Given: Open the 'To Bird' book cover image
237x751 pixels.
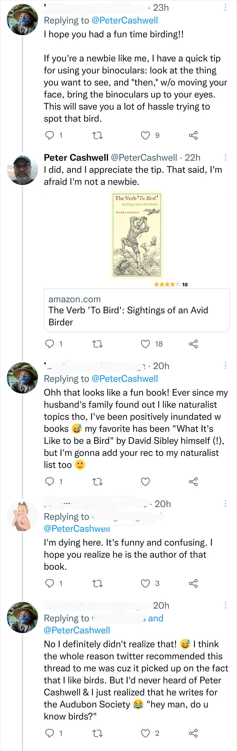Looking at the screenshot, I should (137, 235).
